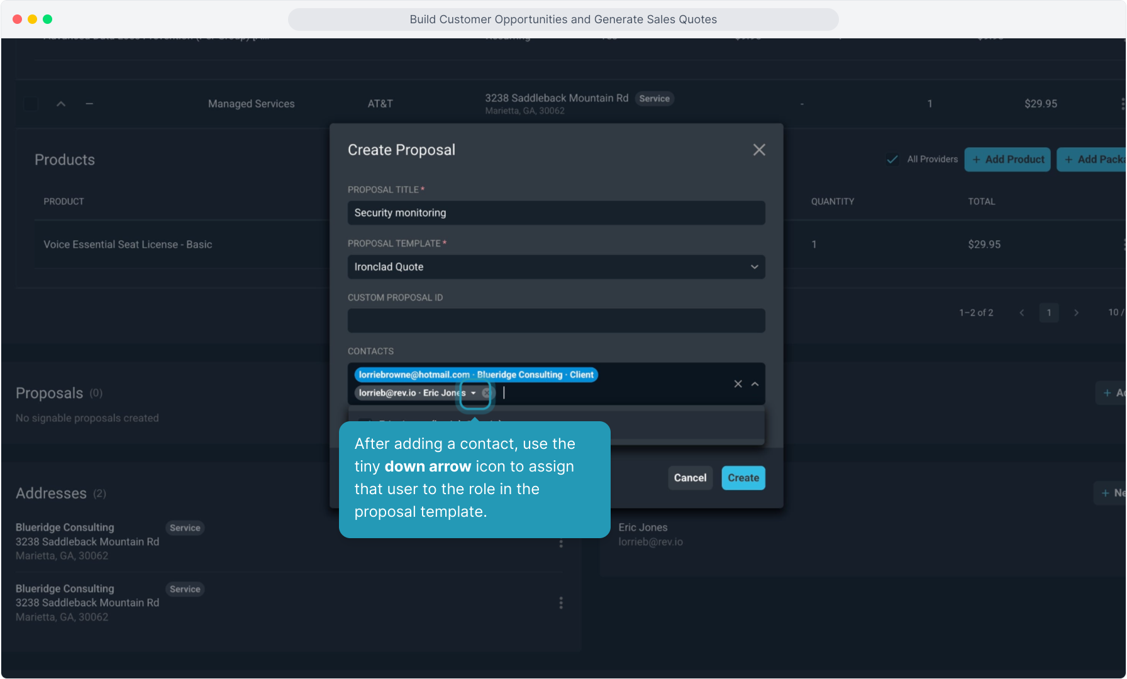Click the lorriebrowne@hotmail.com contact chip
The width and height of the screenshot is (1127, 679).
tap(475, 375)
